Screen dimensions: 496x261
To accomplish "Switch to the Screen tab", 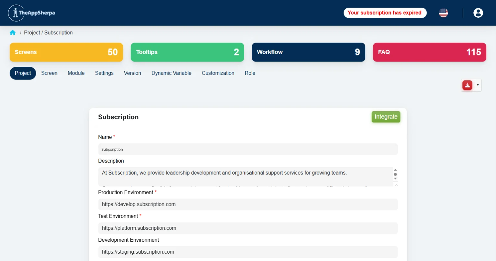I will click(x=49, y=73).
